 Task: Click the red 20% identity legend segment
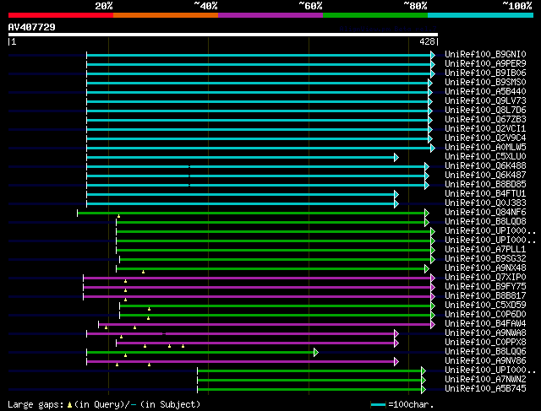point(61,15)
